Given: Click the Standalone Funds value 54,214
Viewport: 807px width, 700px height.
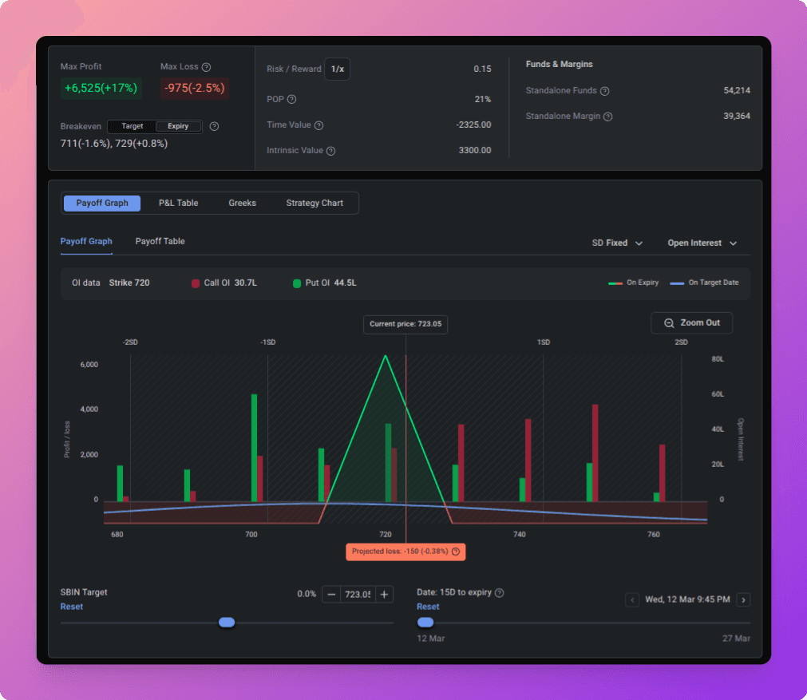Looking at the screenshot, I should click(737, 90).
